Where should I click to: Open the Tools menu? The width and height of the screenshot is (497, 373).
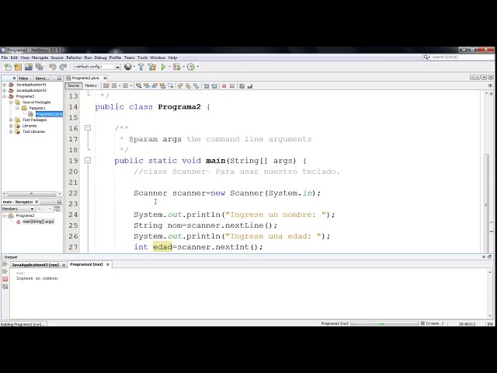pyautogui.click(x=142, y=58)
